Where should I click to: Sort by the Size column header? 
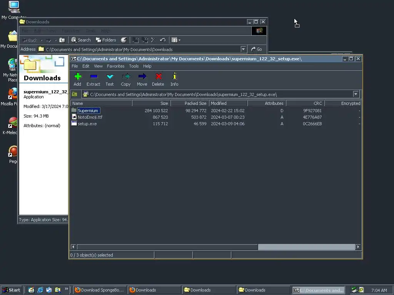pos(151,103)
